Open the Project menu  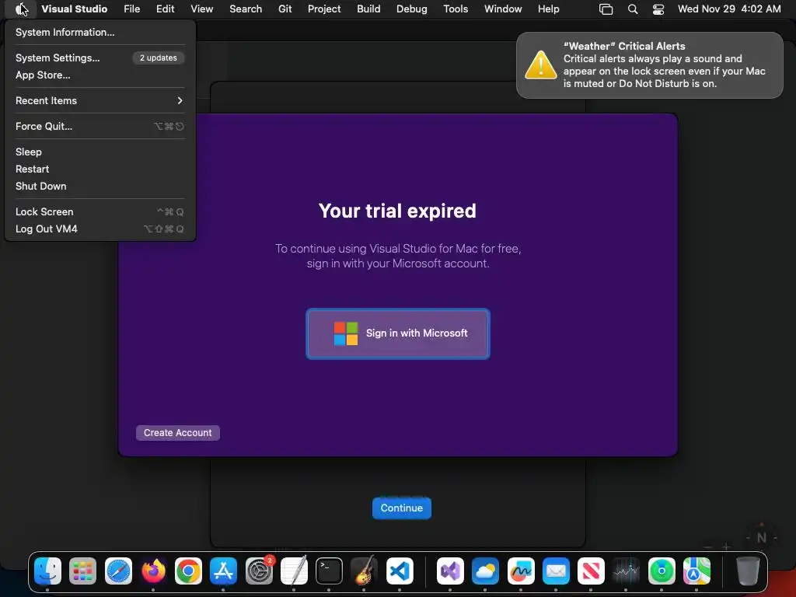click(x=324, y=9)
